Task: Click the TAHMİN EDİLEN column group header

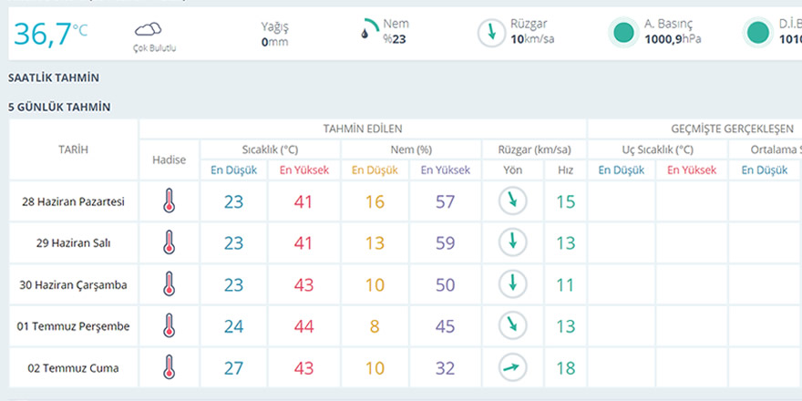Action: point(362,129)
